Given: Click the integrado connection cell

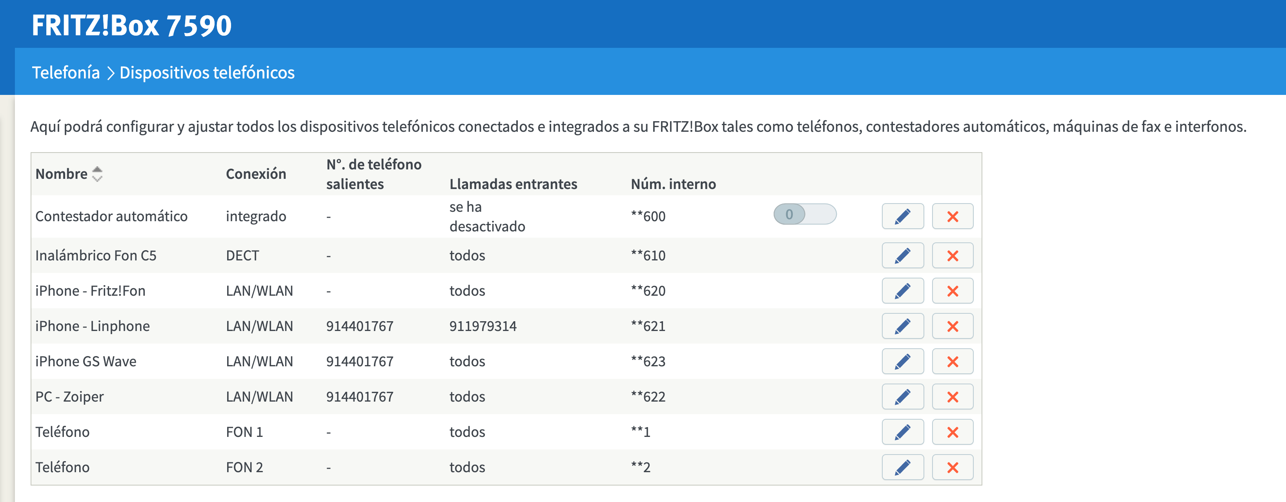Looking at the screenshot, I should (256, 216).
